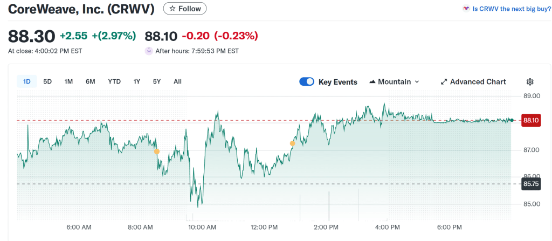This screenshot has height=241, width=552.
Task: Click the second orange key event marker
Action: [x=292, y=143]
